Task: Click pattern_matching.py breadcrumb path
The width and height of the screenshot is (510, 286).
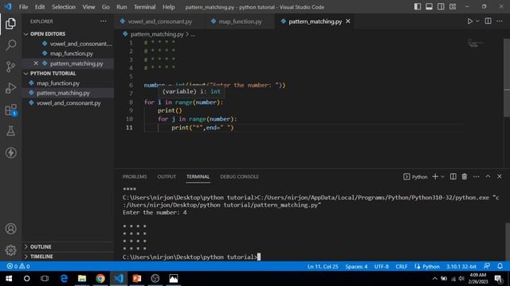Action: (157, 34)
